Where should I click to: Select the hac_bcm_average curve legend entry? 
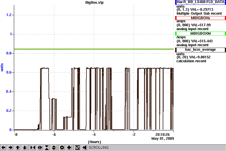[x=201, y=50]
